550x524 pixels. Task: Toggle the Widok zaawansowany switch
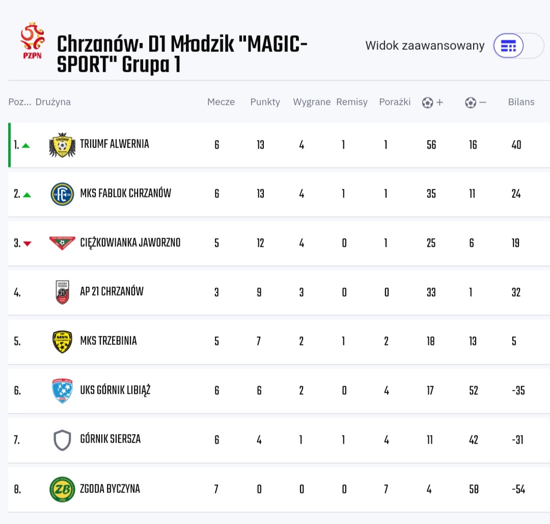pyautogui.click(x=518, y=46)
